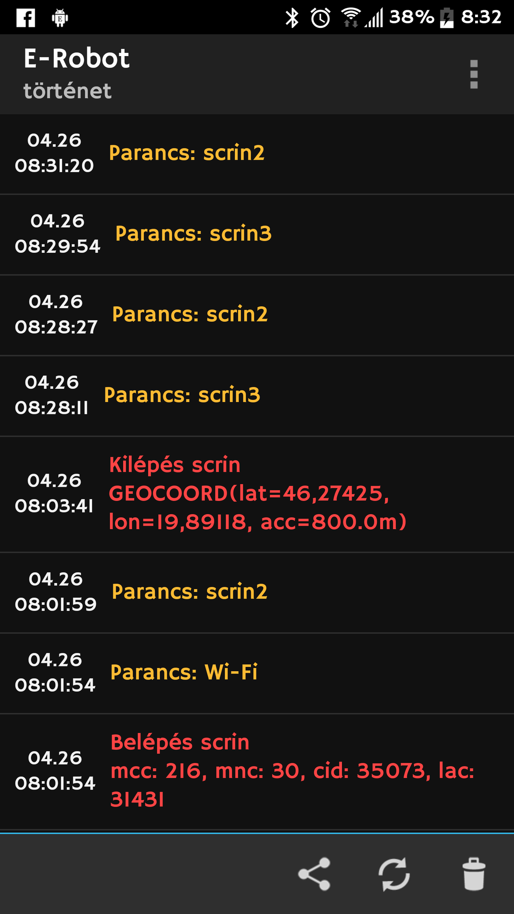The image size is (514, 914).
Task: Select the Parancs: Wi-Fi entry
Action: pos(257,673)
